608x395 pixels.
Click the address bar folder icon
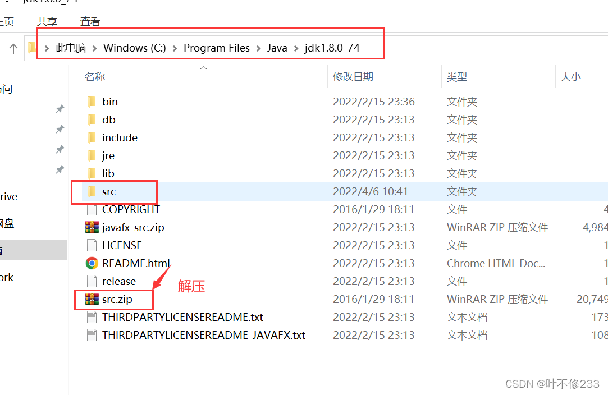point(32,48)
